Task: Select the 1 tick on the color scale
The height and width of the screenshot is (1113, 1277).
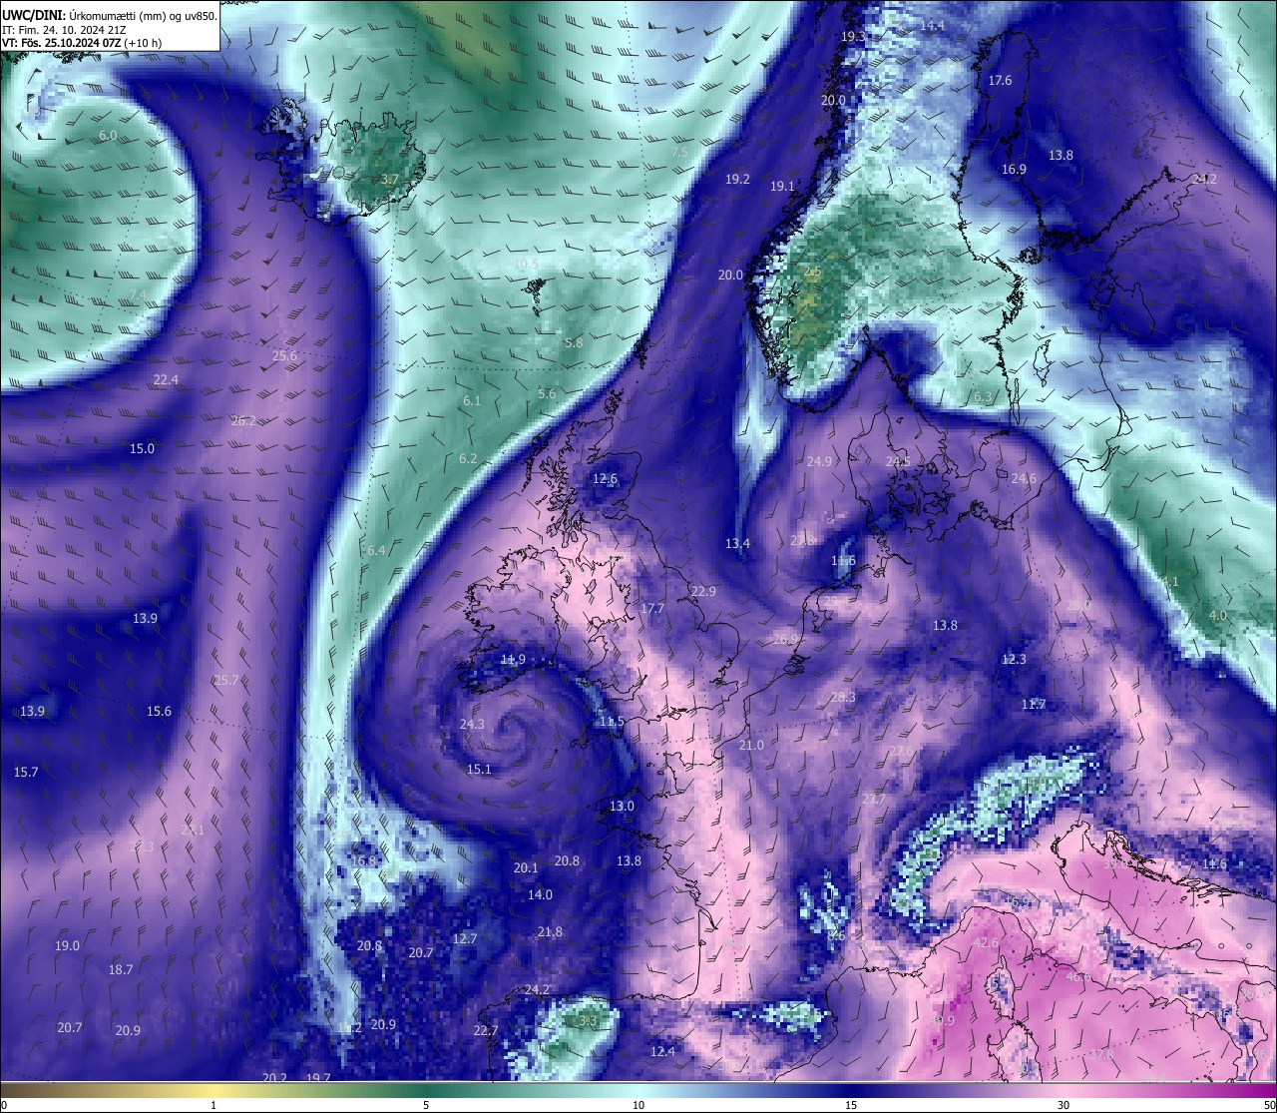Action: 213,1105
